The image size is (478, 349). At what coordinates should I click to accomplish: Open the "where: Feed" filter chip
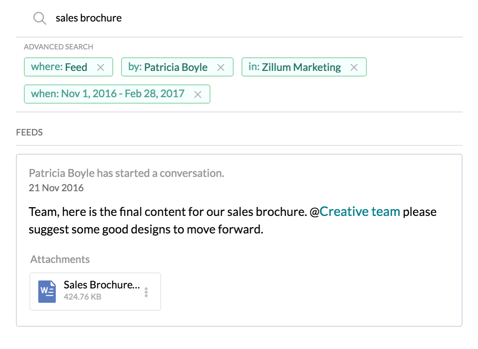pos(59,67)
